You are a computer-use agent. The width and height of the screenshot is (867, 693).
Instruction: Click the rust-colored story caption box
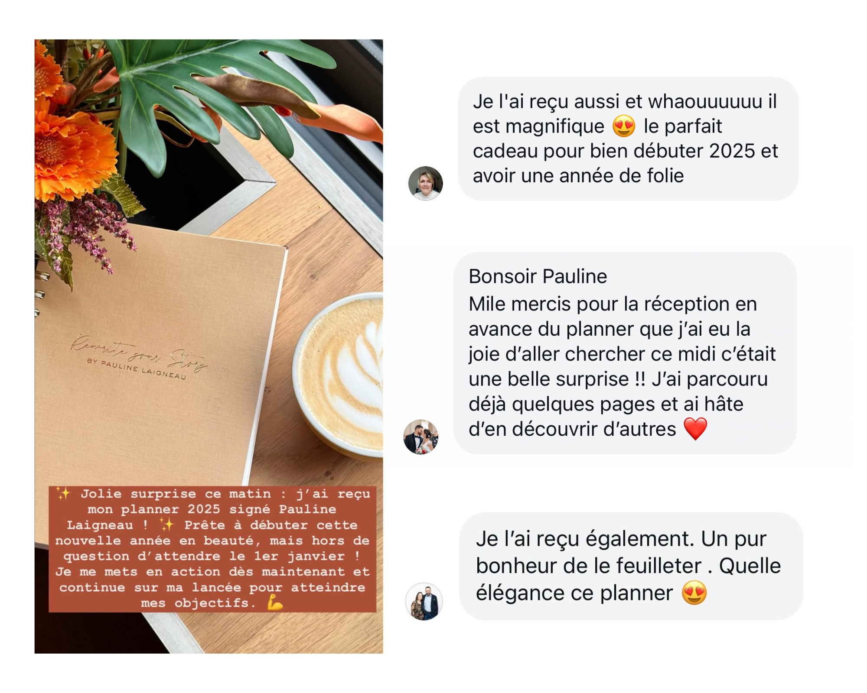click(212, 549)
